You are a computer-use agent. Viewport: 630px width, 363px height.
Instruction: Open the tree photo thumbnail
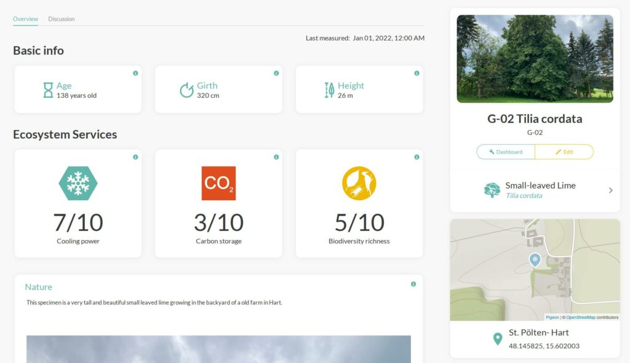tap(535, 59)
